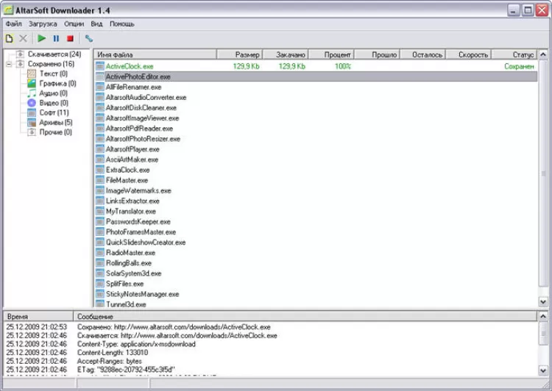Select RadioMaster.exe in the list

pyautogui.click(x=130, y=253)
